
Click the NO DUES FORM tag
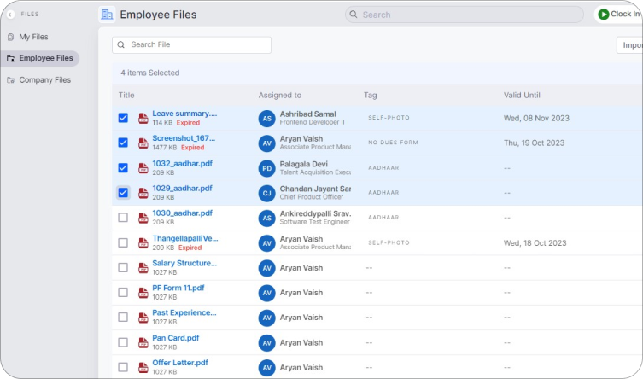click(x=393, y=143)
